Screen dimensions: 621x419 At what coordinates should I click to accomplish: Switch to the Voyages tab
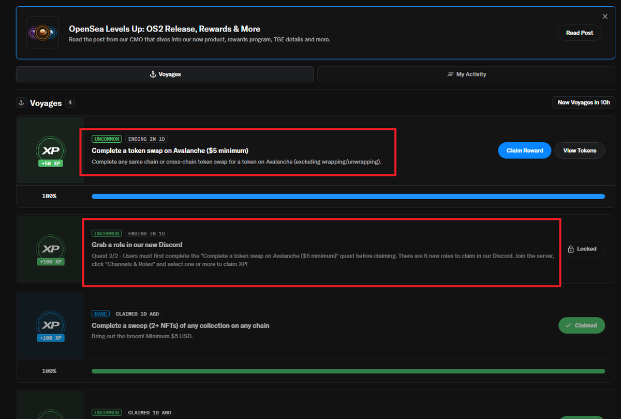[x=165, y=74]
